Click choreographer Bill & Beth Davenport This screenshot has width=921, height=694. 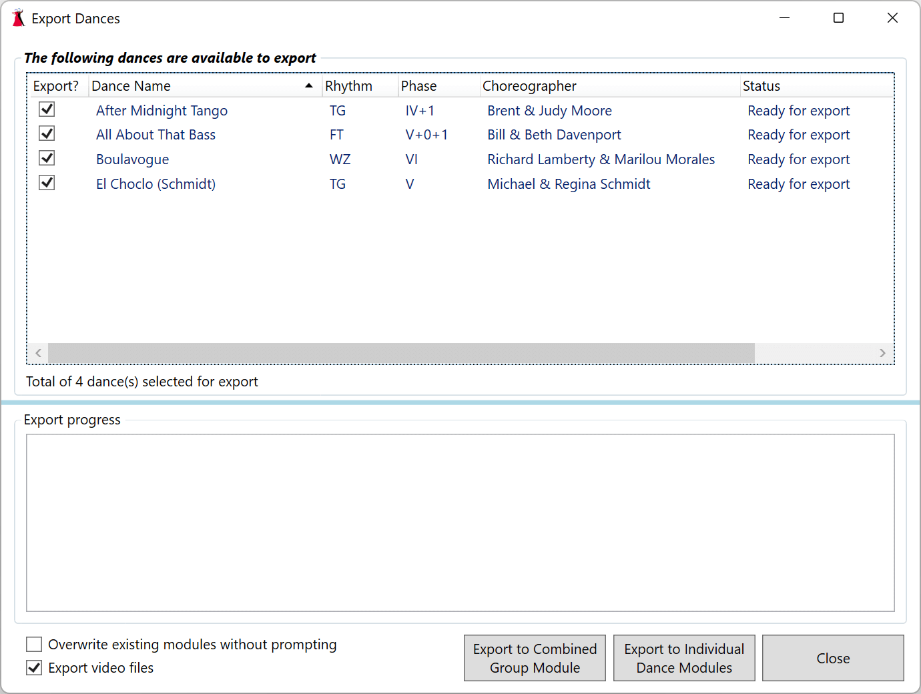click(x=554, y=135)
